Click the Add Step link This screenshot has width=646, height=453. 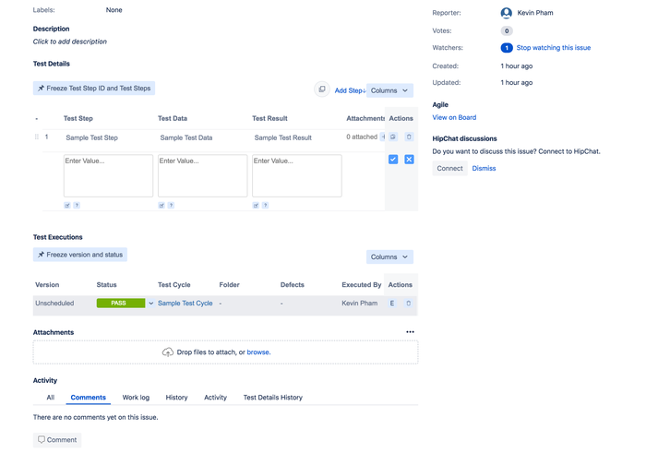(350, 90)
